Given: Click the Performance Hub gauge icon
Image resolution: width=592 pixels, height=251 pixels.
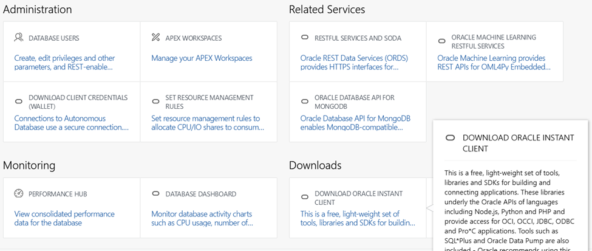Looking at the screenshot, I should click(19, 193).
